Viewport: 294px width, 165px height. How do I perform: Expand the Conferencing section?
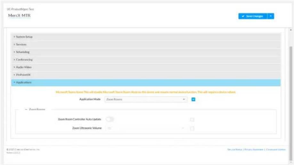pyautogui.click(x=146, y=60)
